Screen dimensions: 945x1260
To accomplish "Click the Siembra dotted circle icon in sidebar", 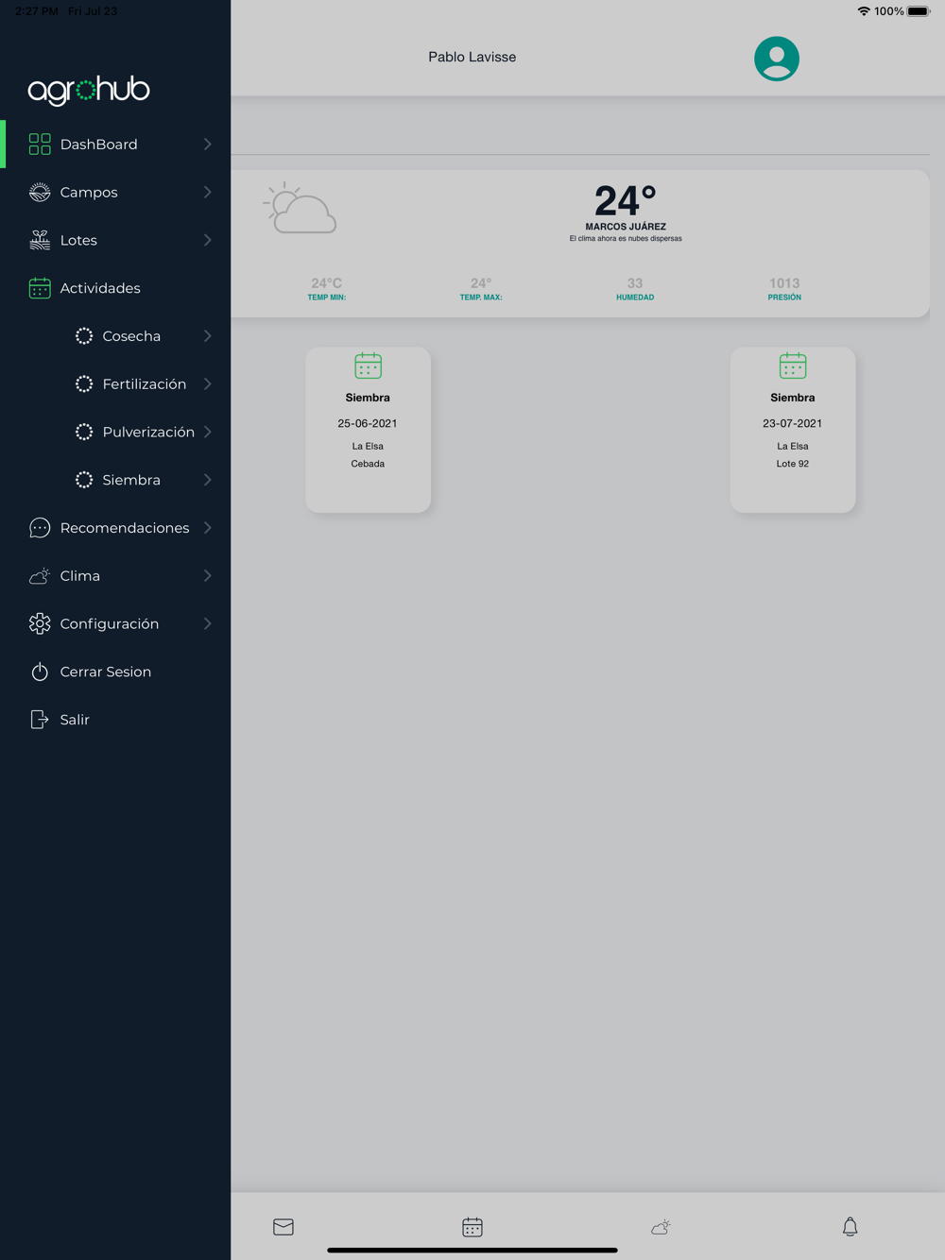I will pyautogui.click(x=84, y=480).
